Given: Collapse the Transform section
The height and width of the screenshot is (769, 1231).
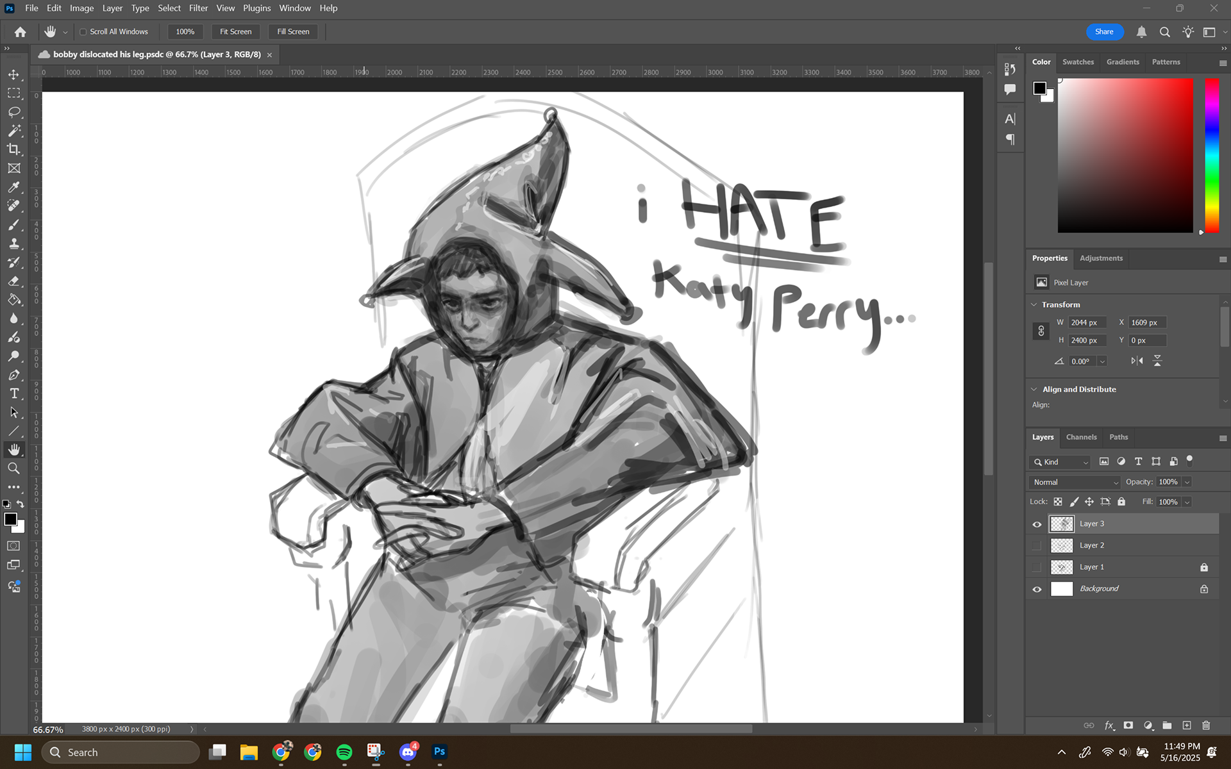Looking at the screenshot, I should (1034, 304).
